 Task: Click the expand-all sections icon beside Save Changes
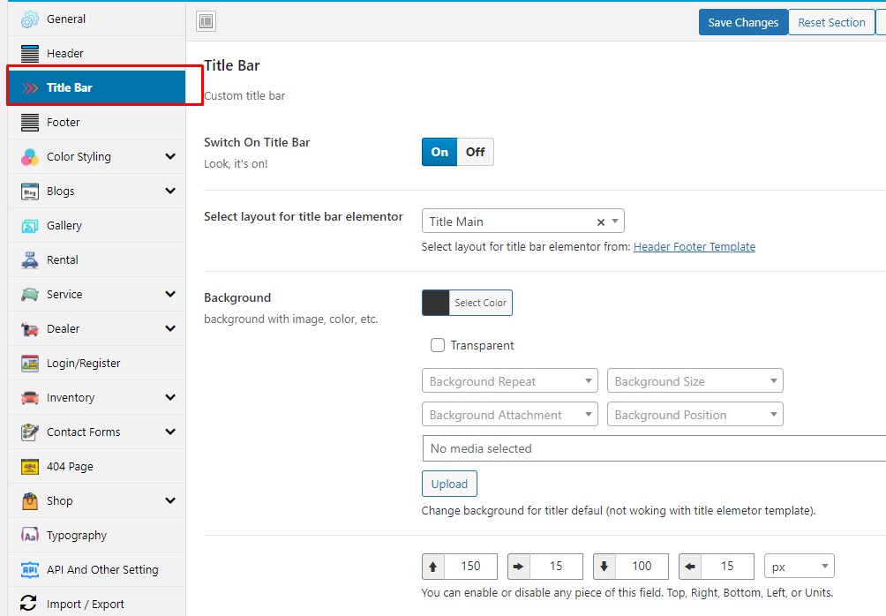pos(206,22)
